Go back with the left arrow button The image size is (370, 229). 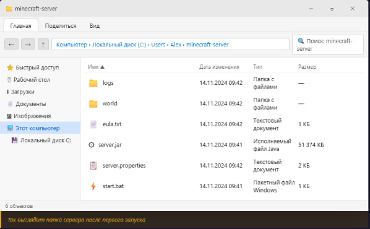click(11, 45)
